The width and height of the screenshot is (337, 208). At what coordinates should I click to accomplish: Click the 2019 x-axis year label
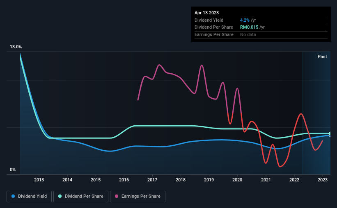coord(209,180)
